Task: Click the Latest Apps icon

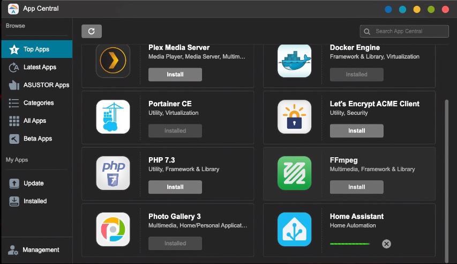Action: [14, 67]
